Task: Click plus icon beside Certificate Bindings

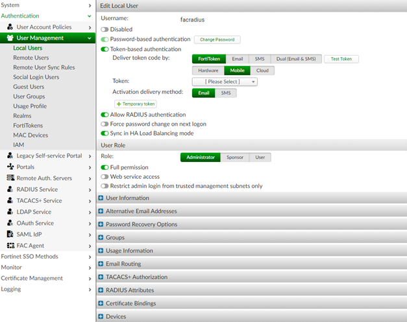Action: (101, 303)
